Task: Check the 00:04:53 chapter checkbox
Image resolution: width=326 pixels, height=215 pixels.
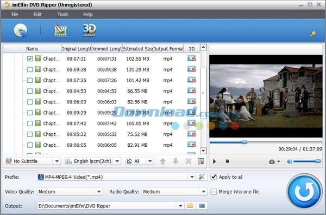Action: tap(30, 91)
